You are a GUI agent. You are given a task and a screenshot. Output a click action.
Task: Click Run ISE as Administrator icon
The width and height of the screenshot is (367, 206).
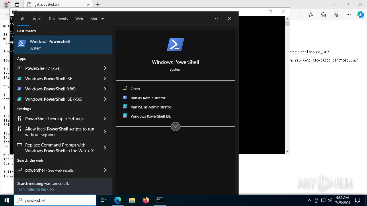click(x=125, y=107)
